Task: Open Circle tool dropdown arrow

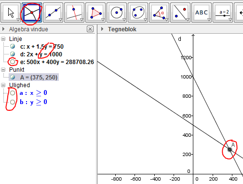Action: tap(124, 20)
